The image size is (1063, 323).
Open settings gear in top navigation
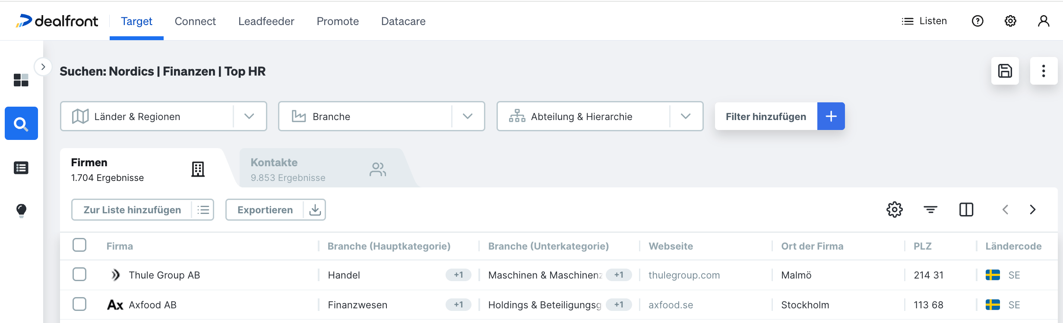tap(1010, 21)
